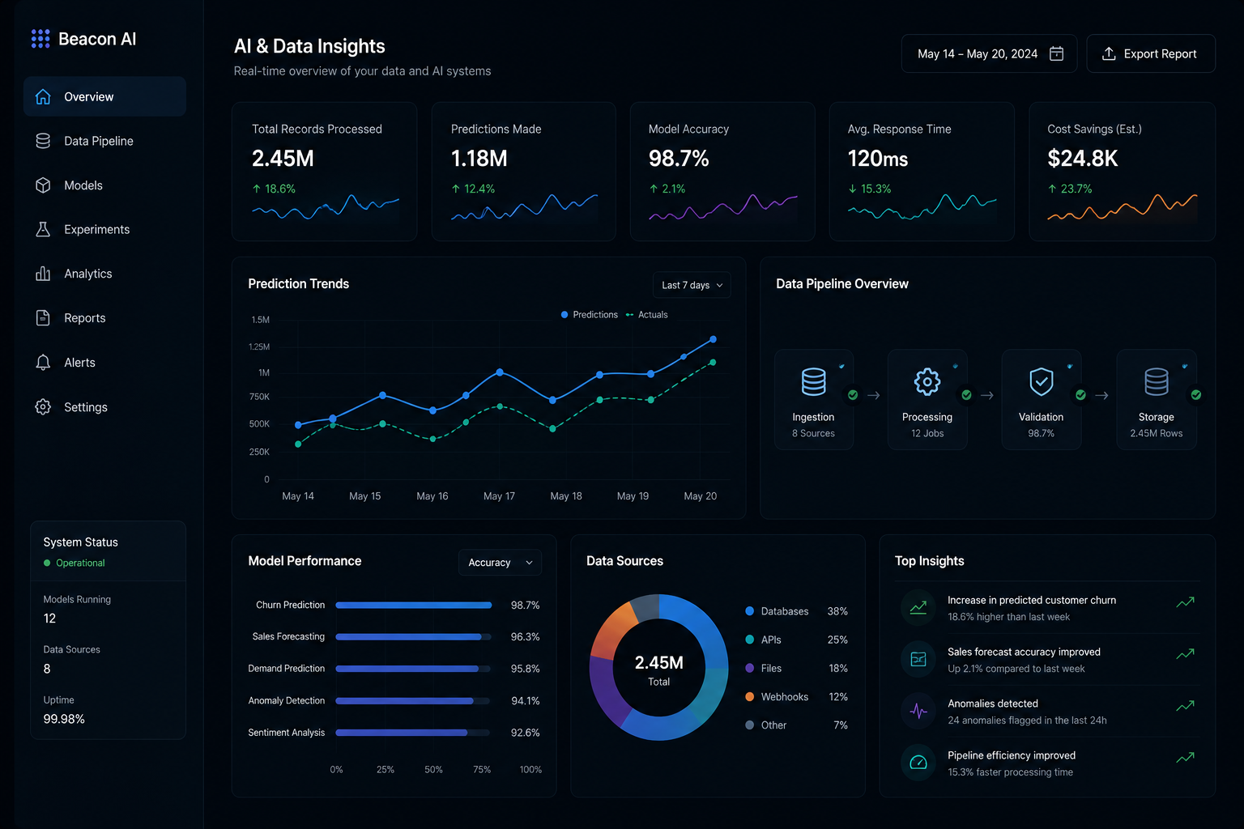This screenshot has height=829, width=1244.
Task: Click the Churn Prediction progress bar
Action: 413,605
